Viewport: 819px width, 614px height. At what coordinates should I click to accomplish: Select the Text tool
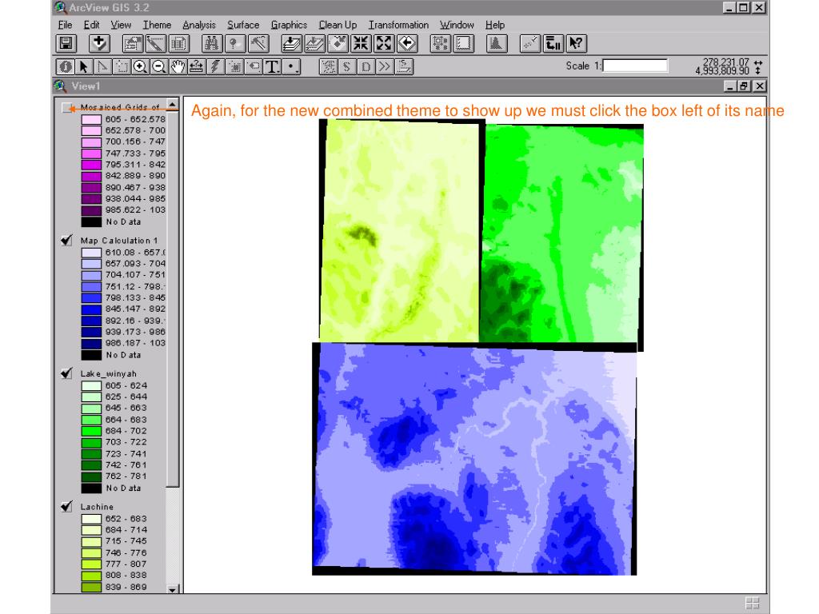(272, 67)
